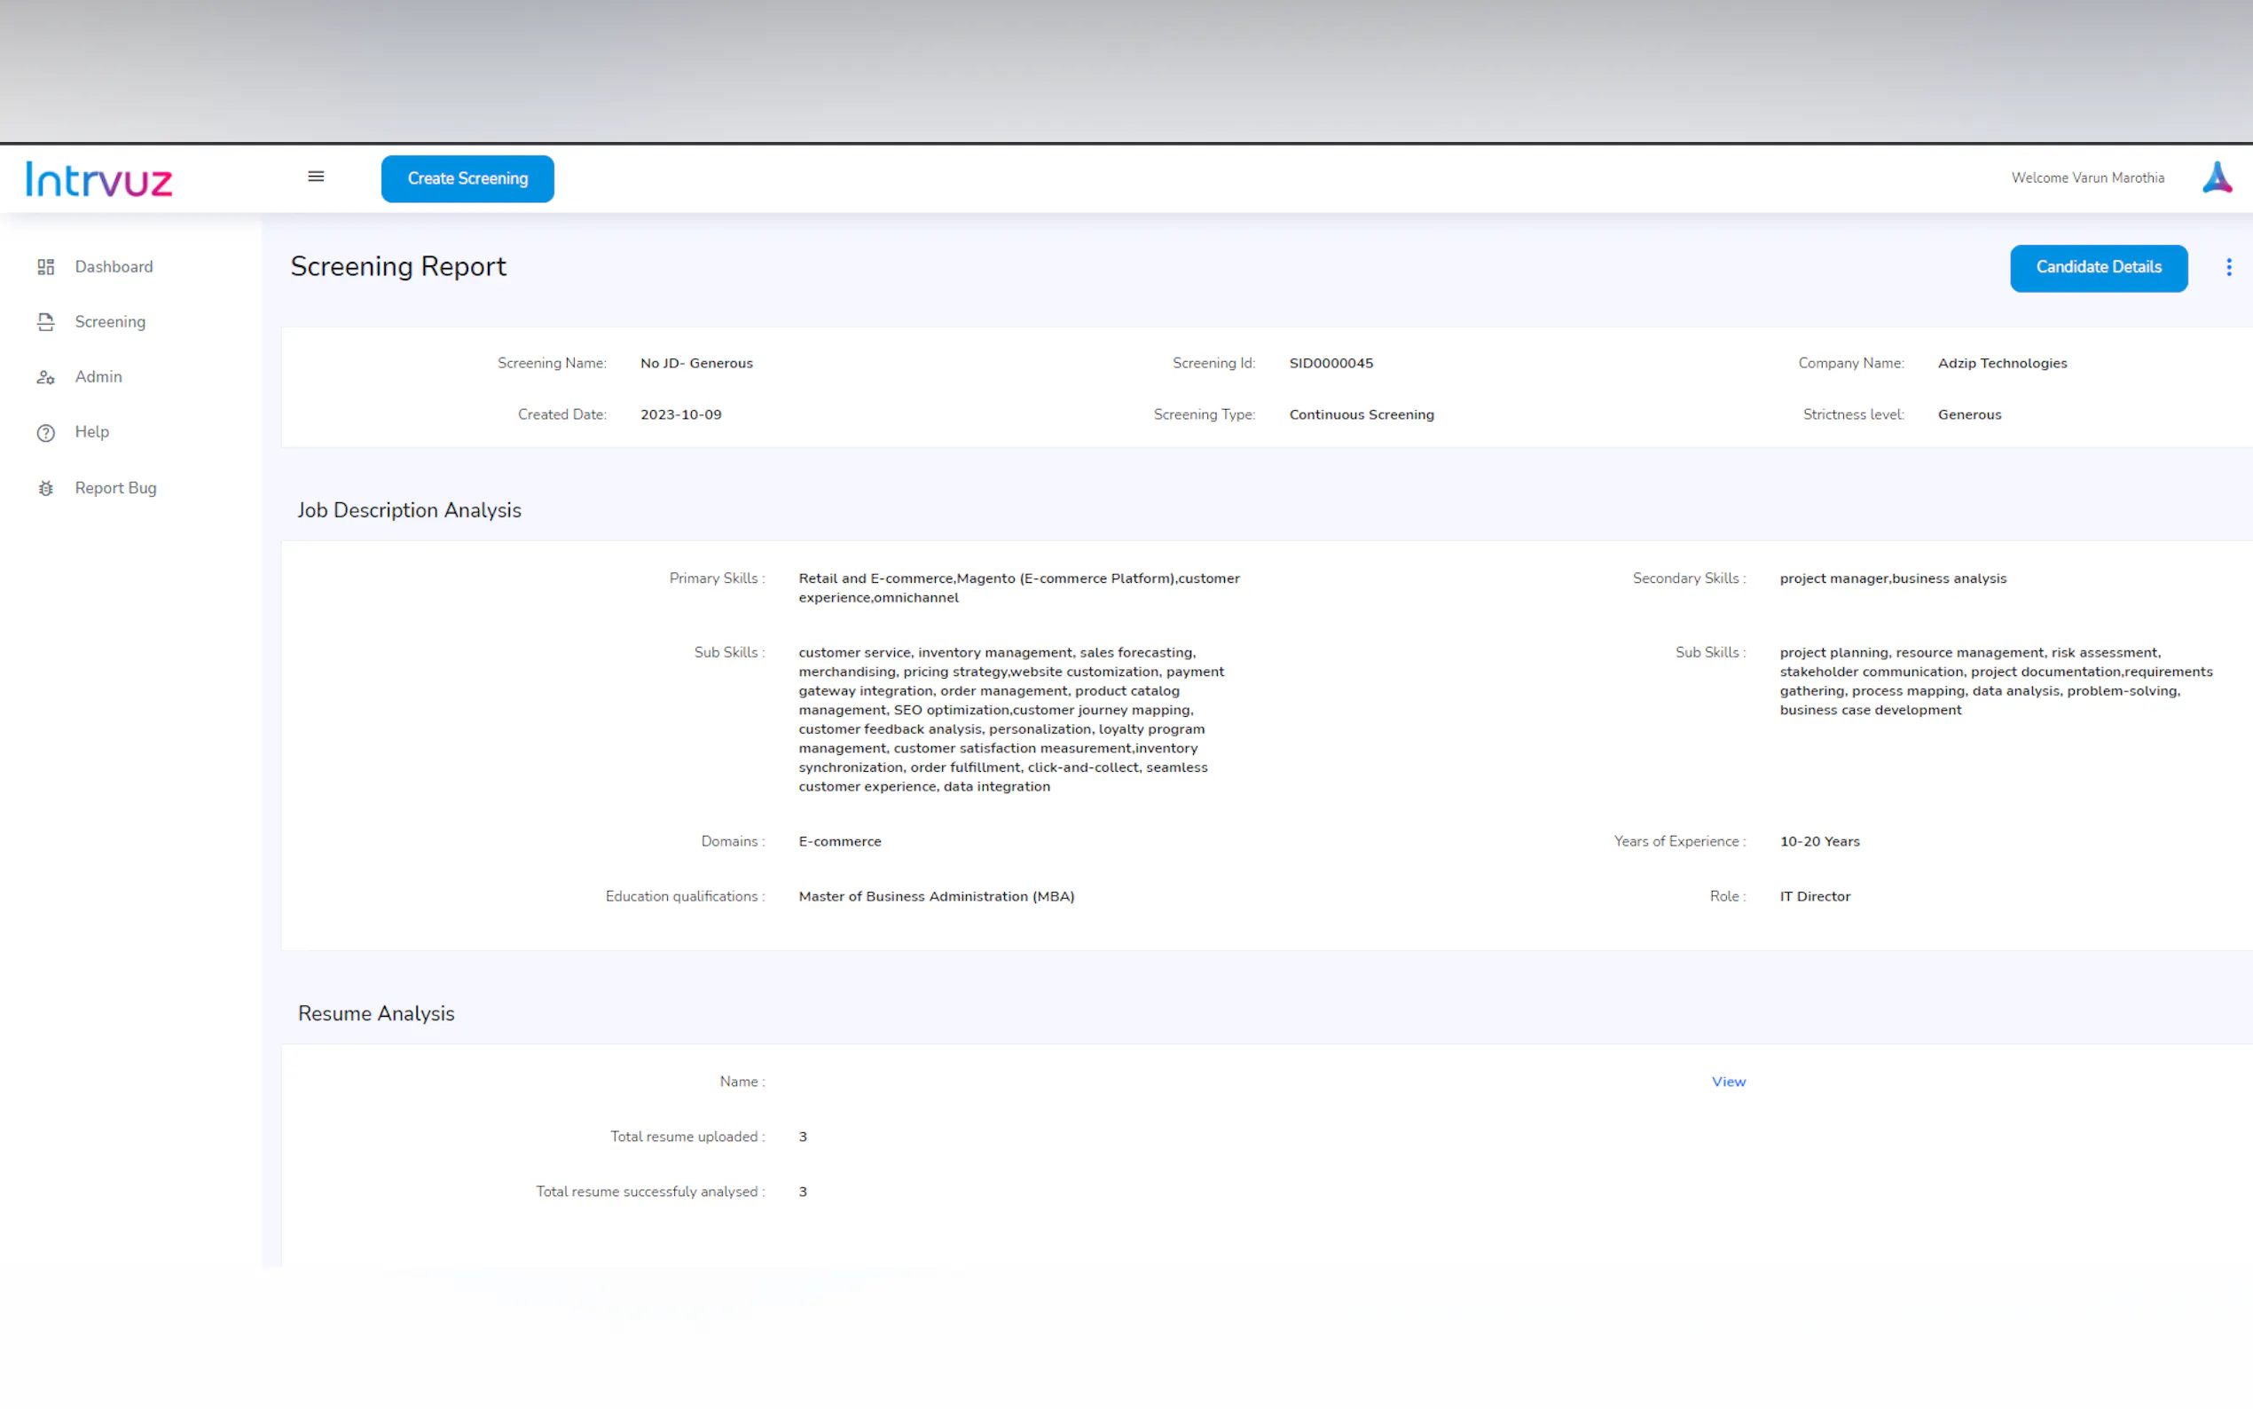Click the Screening document icon in sidebar

[45, 322]
